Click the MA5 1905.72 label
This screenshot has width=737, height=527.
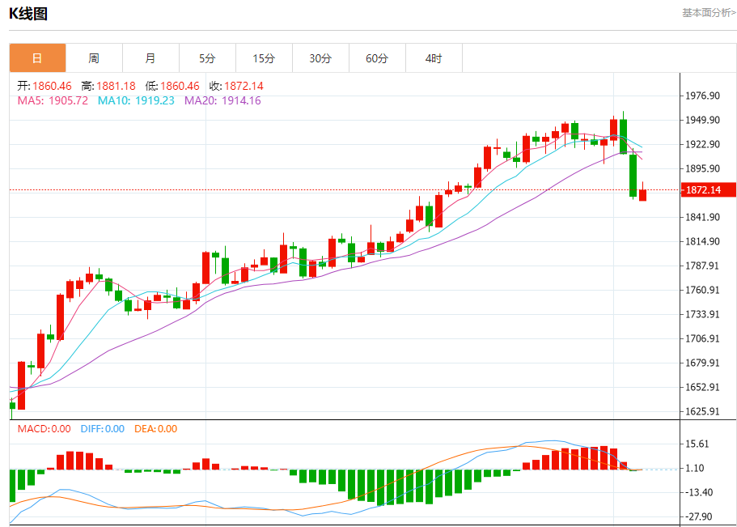(x=53, y=100)
